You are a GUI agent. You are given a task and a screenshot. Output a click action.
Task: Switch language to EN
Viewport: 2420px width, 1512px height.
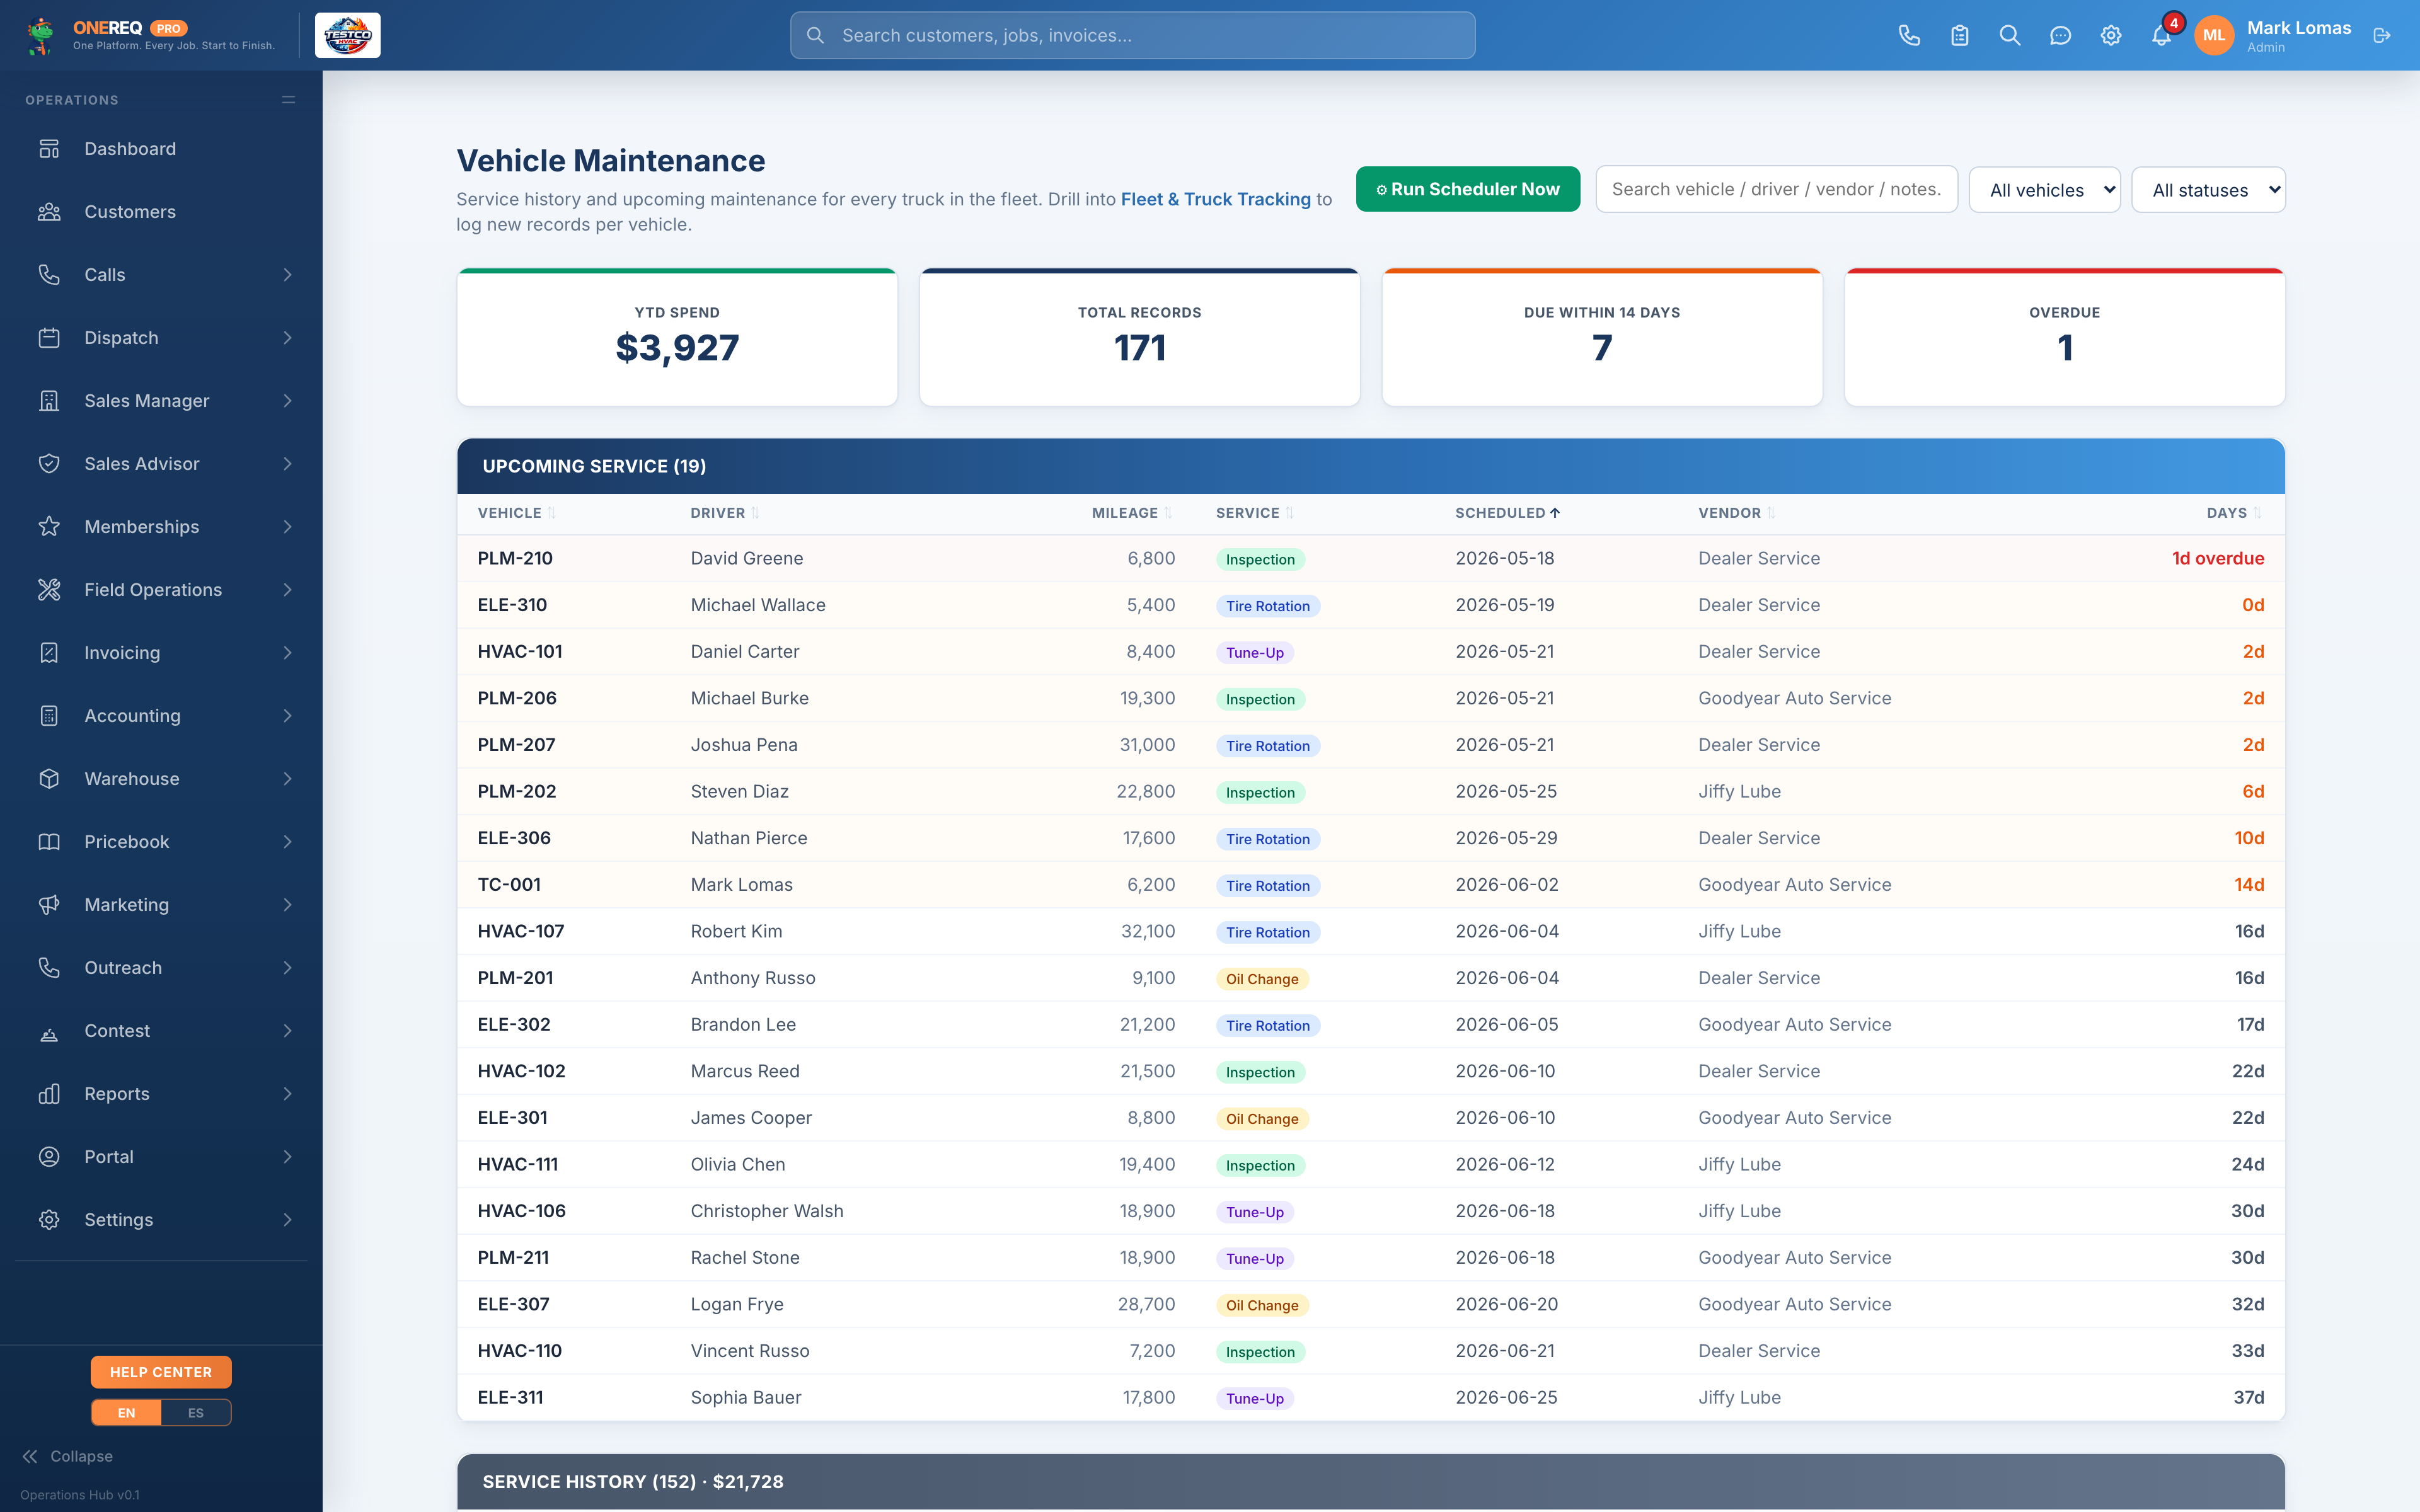(126, 1412)
